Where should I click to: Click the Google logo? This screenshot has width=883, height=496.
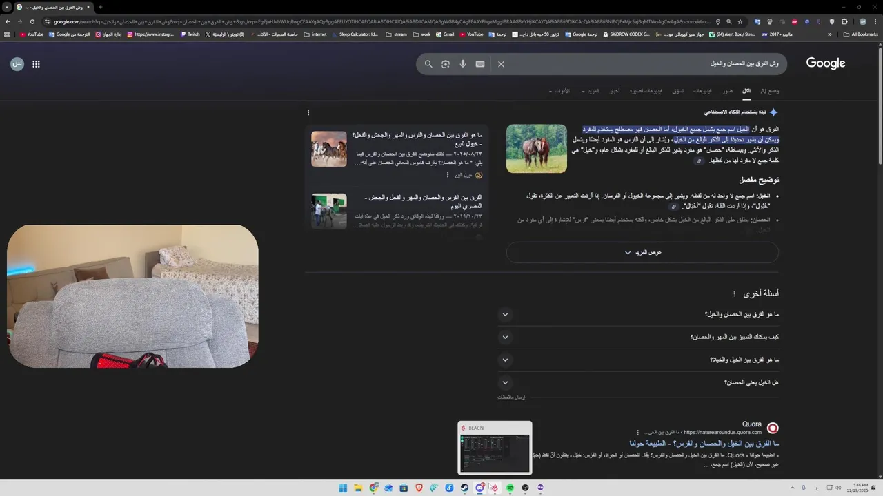(826, 63)
